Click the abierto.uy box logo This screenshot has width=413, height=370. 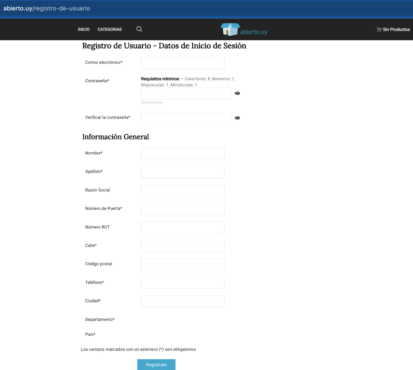(x=230, y=29)
